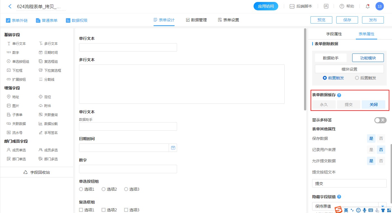Viewport: 392px width, 213px height.
Task: Select the 后置触发 radio button
Action: coord(357,78)
